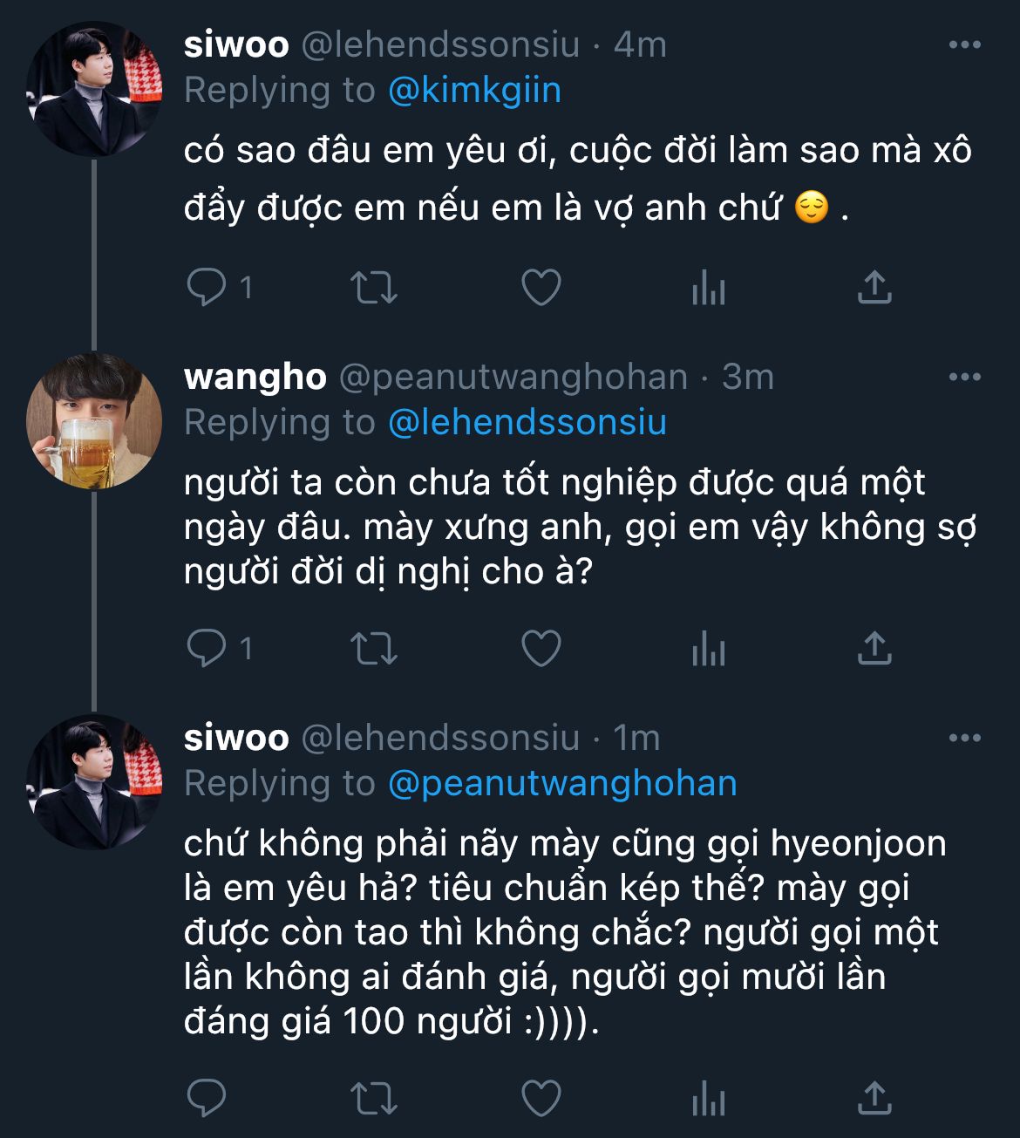Open siwoo's avatar on the first tweet
This screenshot has width=1020, height=1138.
[x=94, y=89]
